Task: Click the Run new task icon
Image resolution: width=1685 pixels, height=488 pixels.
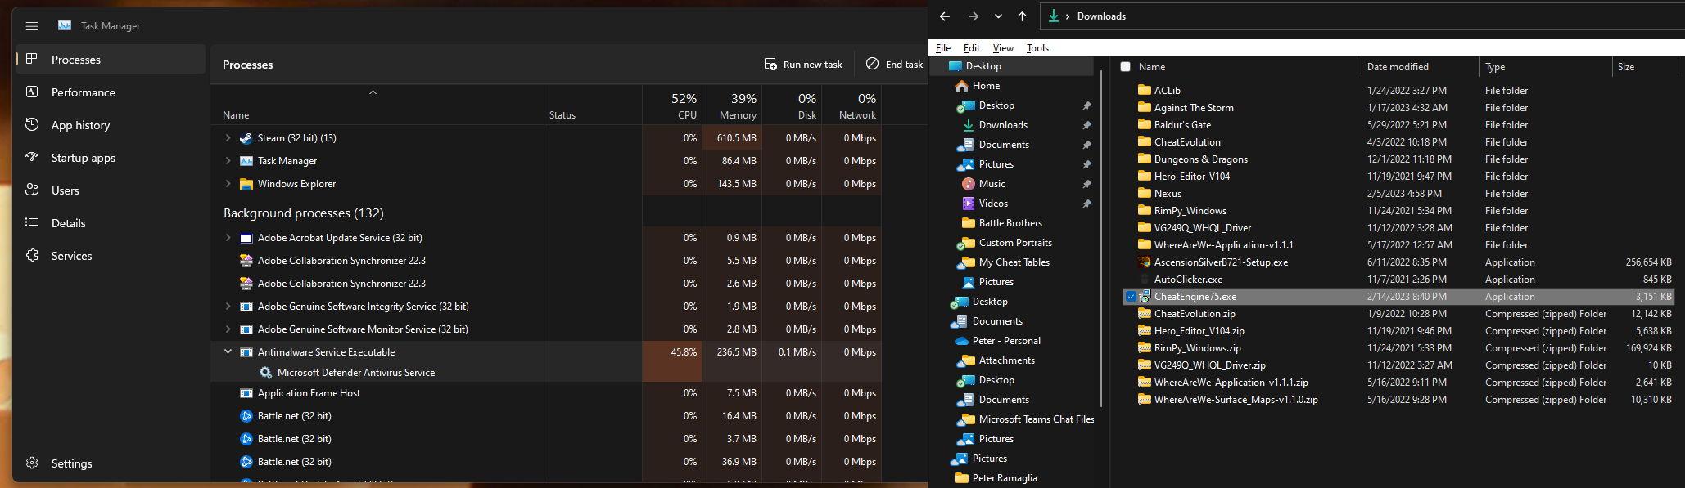Action: pyautogui.click(x=770, y=64)
